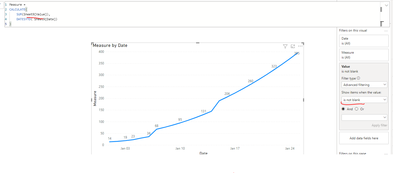
Task: Open the empty second condition dropdown
Action: pyautogui.click(x=364, y=117)
